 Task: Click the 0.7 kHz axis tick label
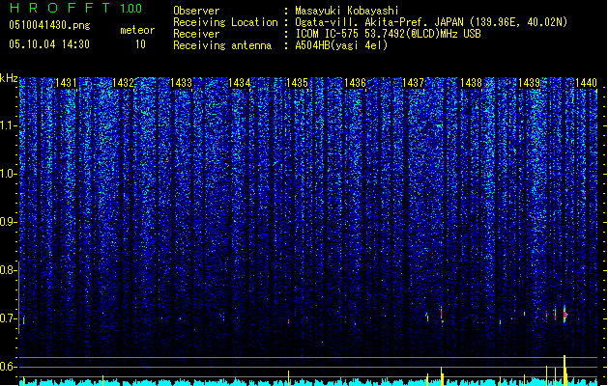pyautogui.click(x=8, y=318)
